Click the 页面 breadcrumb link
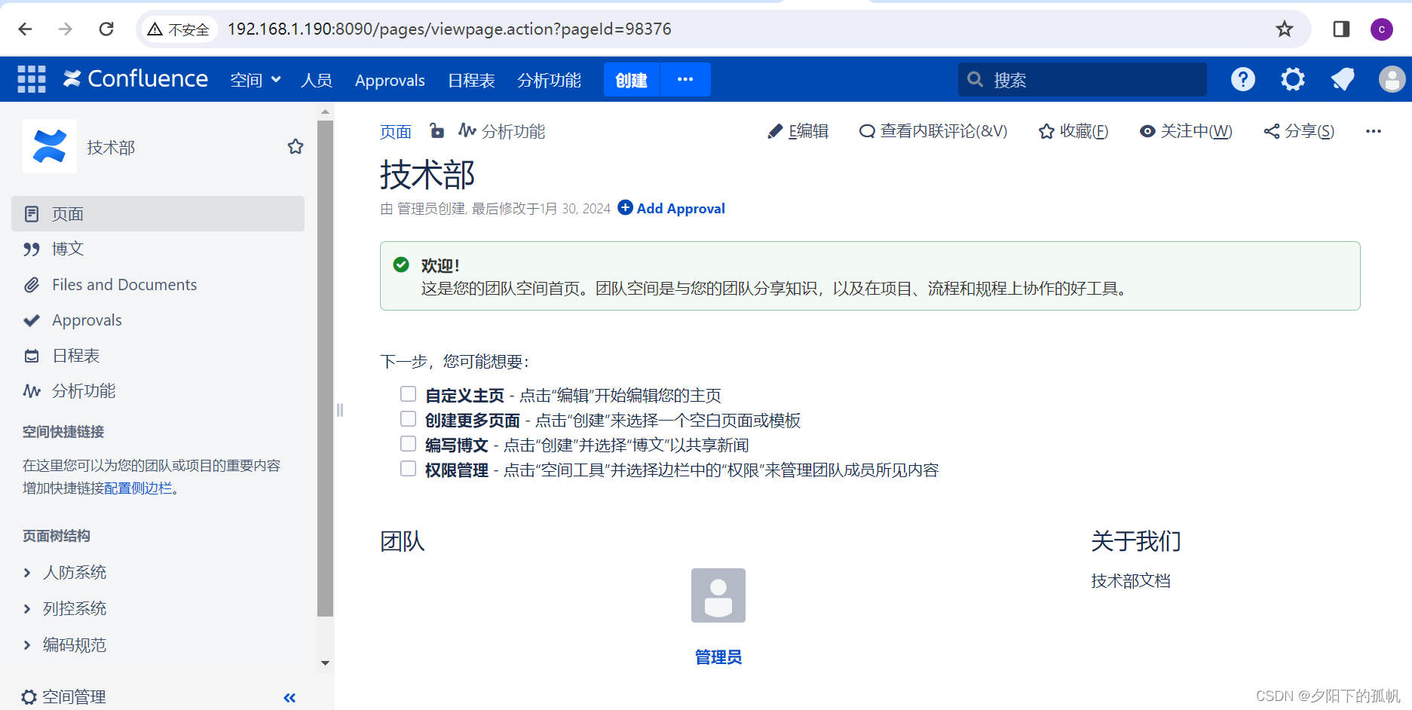The width and height of the screenshot is (1412, 710). tap(396, 132)
